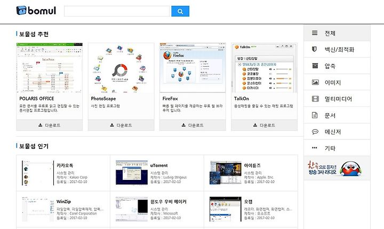Viewport: 384px width, 229px height.
Task: Open the 아이튠즈 thumbnail
Action: pyautogui.click(x=226, y=173)
